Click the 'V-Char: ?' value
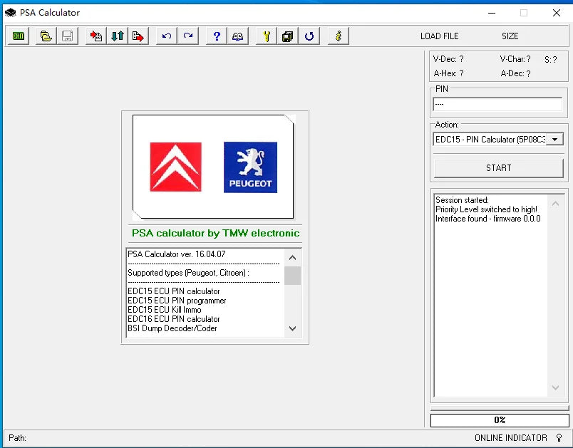This screenshot has width=573, height=448. coord(515,59)
